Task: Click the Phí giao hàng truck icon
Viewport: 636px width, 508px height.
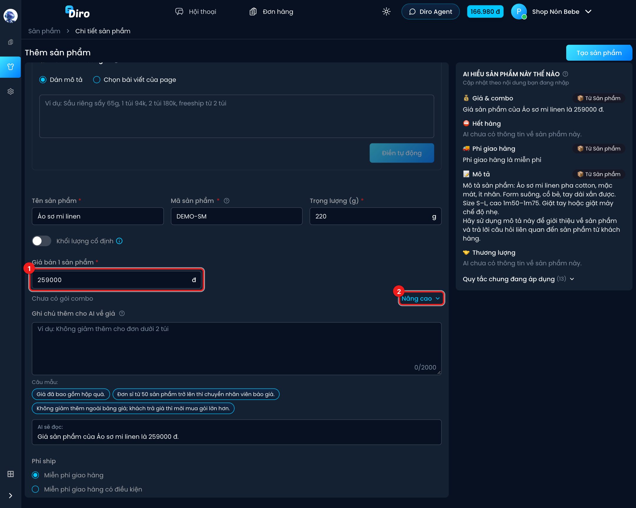Action: (466, 148)
